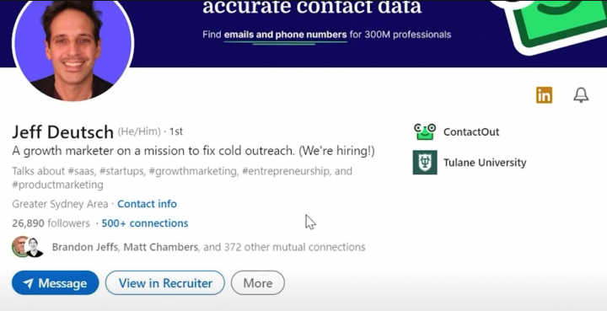Click the gold LinkedIn premium badge icon
Screen dimensions: 607x311
pos(544,95)
